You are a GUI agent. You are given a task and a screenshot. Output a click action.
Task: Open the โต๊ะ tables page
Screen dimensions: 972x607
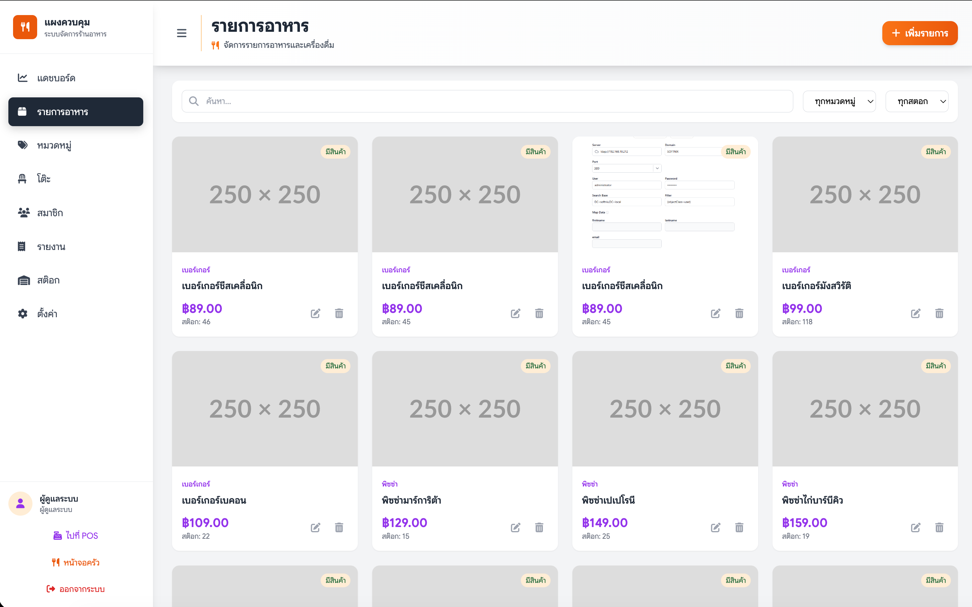click(44, 179)
